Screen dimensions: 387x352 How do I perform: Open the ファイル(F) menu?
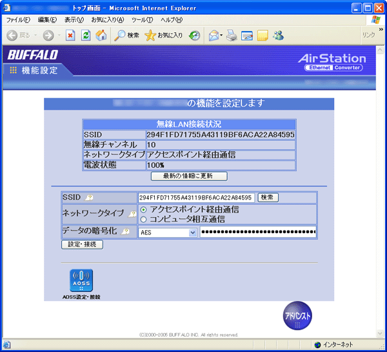pyautogui.click(x=18, y=20)
